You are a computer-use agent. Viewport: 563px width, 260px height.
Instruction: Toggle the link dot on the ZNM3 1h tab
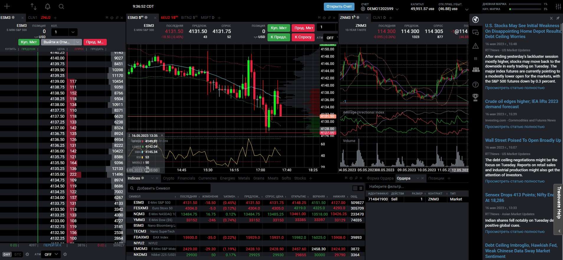(x=358, y=17)
